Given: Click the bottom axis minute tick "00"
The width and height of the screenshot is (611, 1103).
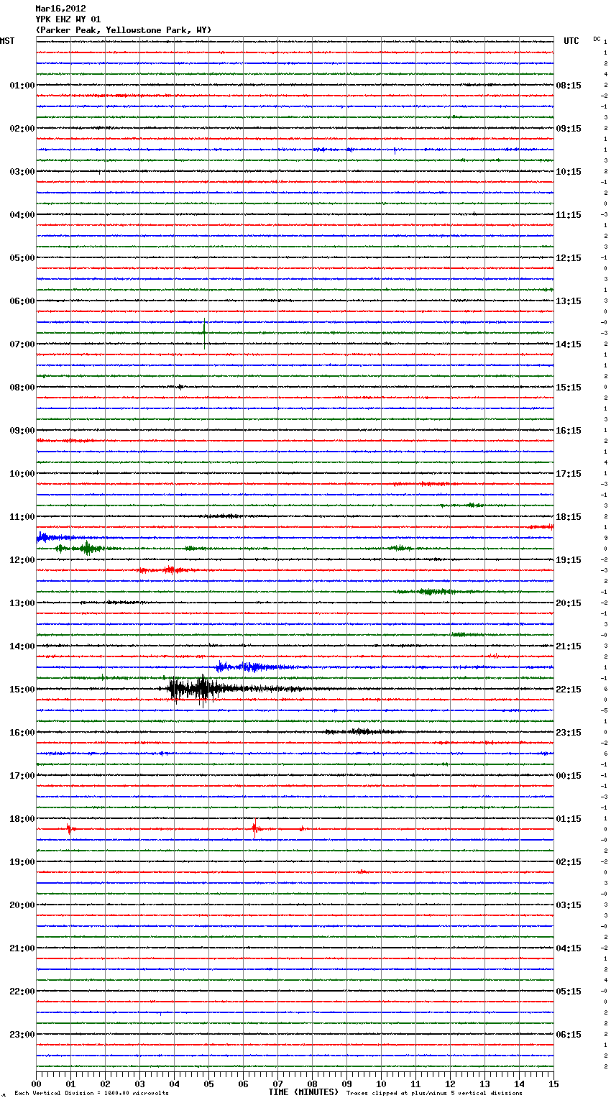Looking at the screenshot, I should point(37,1084).
